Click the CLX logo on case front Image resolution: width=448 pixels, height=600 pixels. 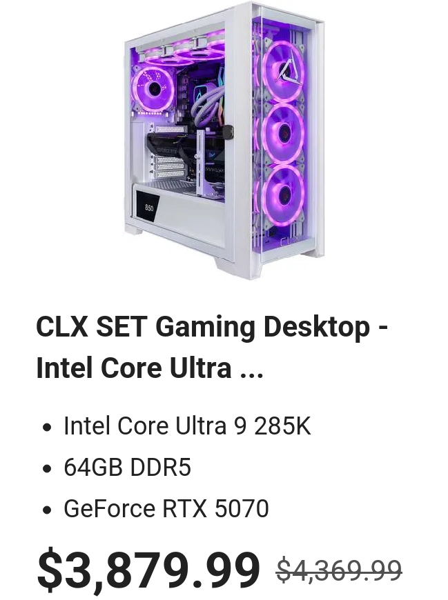pyautogui.click(x=289, y=242)
